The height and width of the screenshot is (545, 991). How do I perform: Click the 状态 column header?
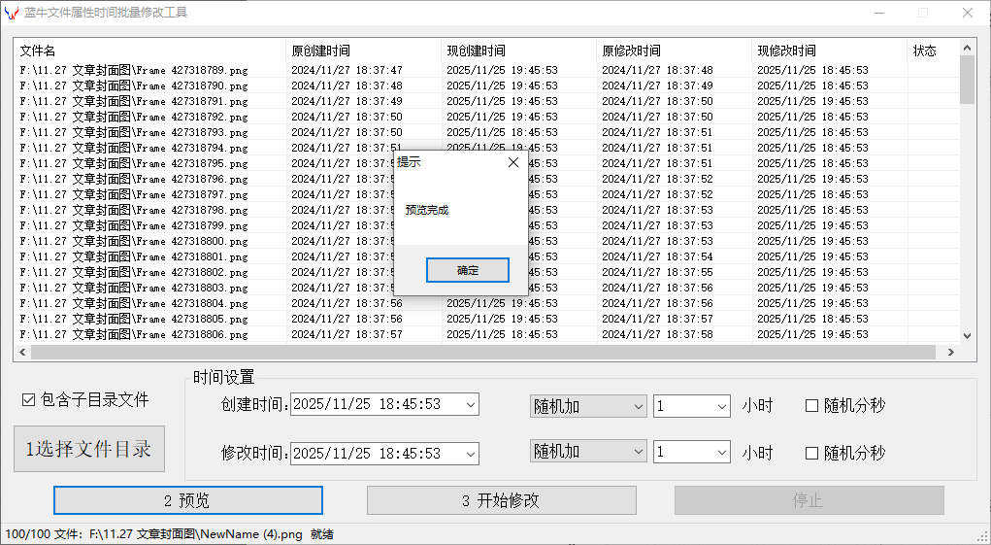point(934,51)
